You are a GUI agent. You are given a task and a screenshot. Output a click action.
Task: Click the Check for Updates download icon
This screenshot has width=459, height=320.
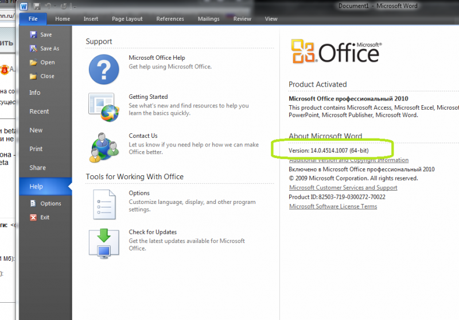(104, 244)
